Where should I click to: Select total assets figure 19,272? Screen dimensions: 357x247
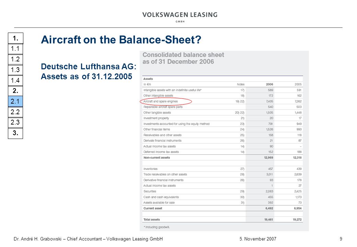(x=297, y=220)
